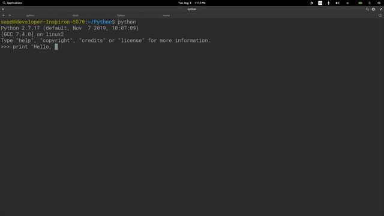Open the network wifi indicator
The width and height of the screenshot is (384, 216).
point(347,3)
